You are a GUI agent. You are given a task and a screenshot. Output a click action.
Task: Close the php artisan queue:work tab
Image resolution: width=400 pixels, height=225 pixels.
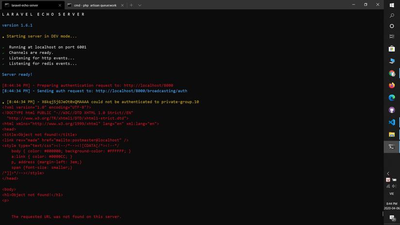point(122,5)
